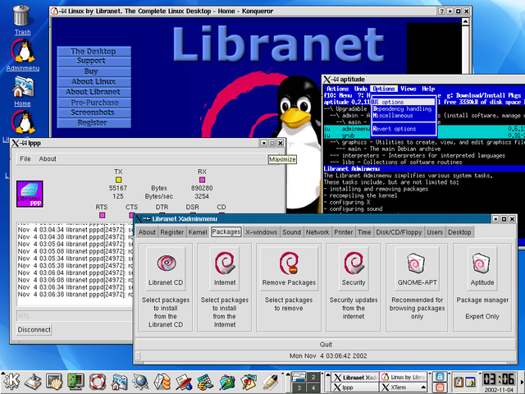Launch the terminal shell panel icon
Image resolution: width=525 pixels, height=394 pixels.
click(x=54, y=382)
